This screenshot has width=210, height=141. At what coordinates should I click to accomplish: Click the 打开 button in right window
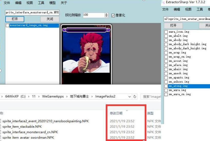click(x=173, y=25)
